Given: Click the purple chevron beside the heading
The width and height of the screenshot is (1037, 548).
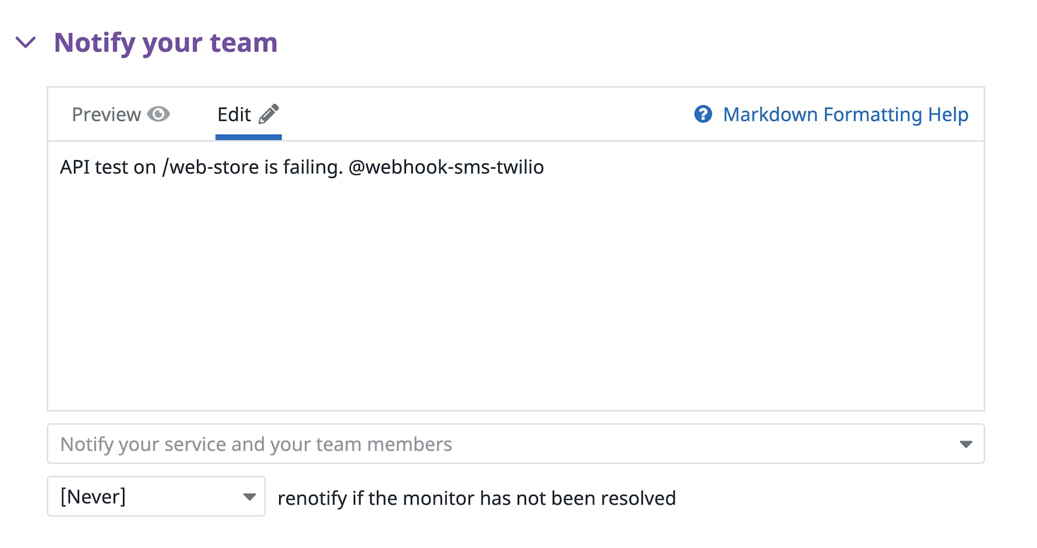Looking at the screenshot, I should pos(26,43).
